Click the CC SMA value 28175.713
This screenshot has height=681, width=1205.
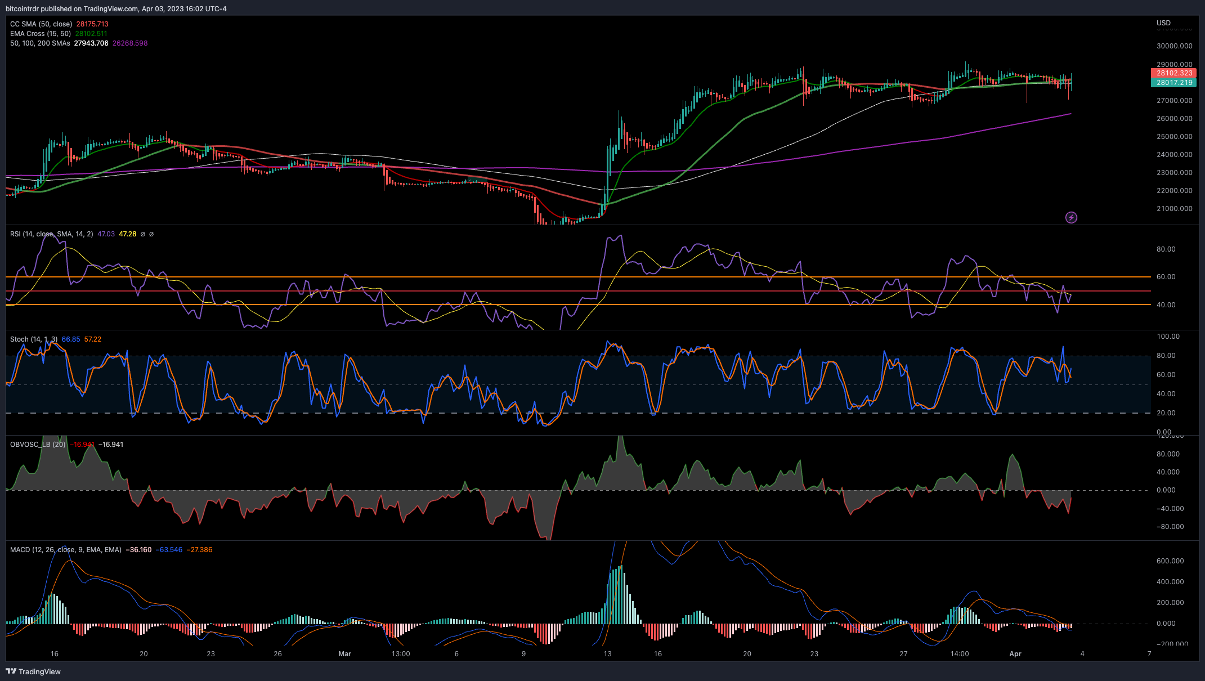(x=92, y=24)
